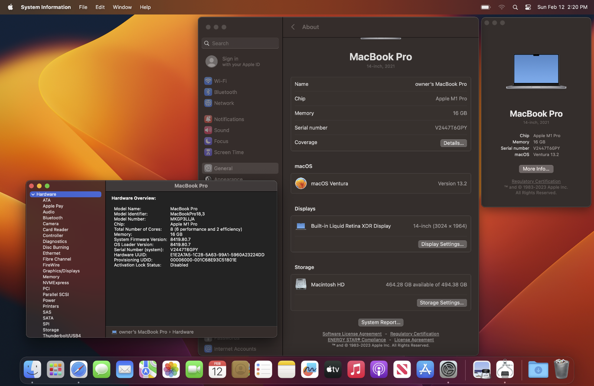Open Messages app in the Dock

coord(102,370)
